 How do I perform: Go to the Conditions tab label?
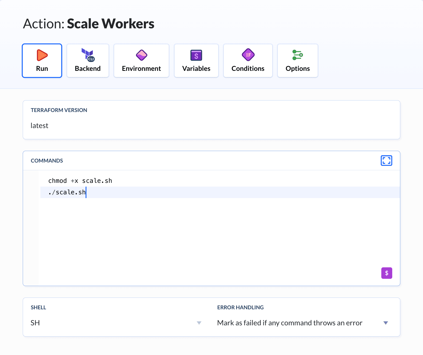[x=248, y=69]
